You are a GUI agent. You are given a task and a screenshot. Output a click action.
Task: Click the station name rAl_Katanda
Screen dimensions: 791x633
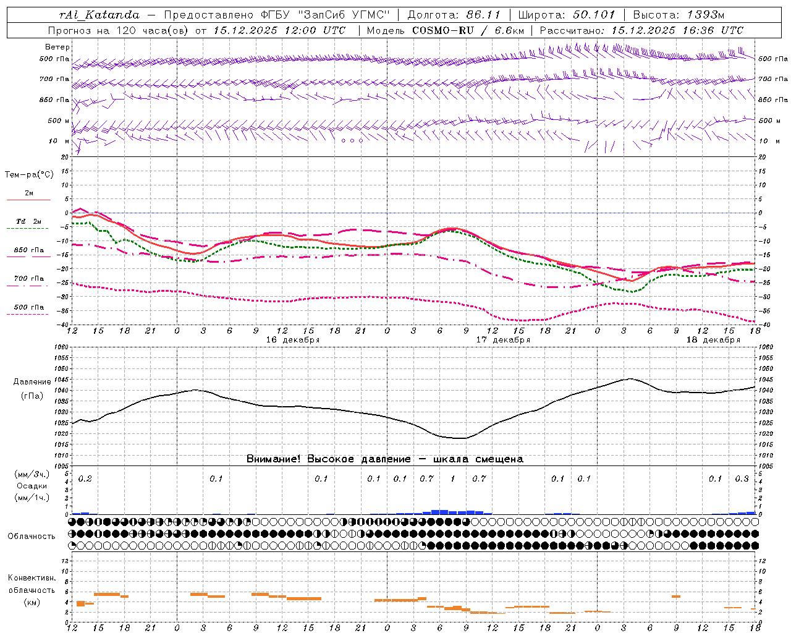[x=99, y=15]
